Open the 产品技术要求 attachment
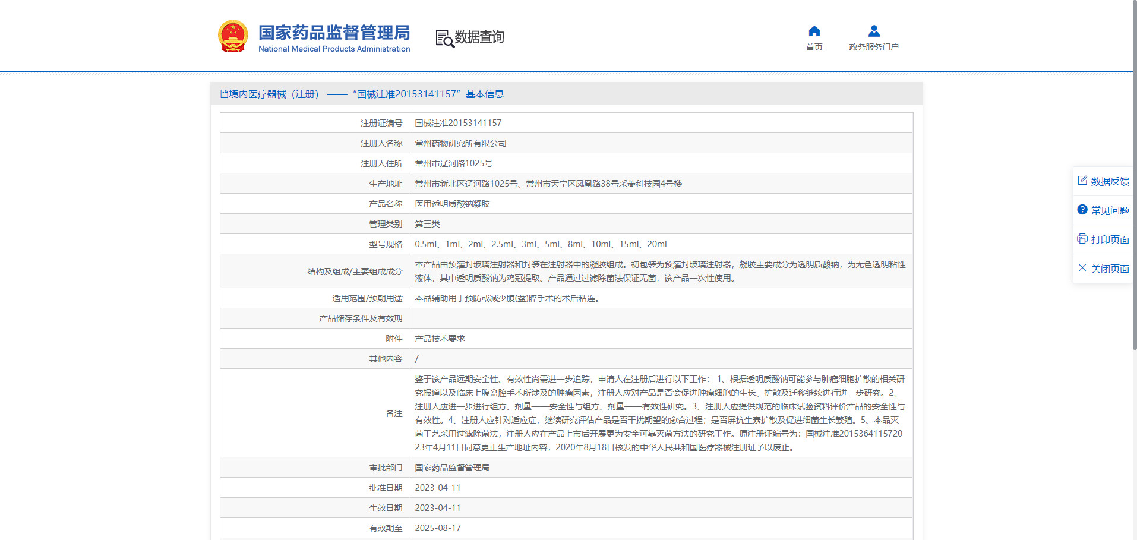The height and width of the screenshot is (540, 1137). 440,339
